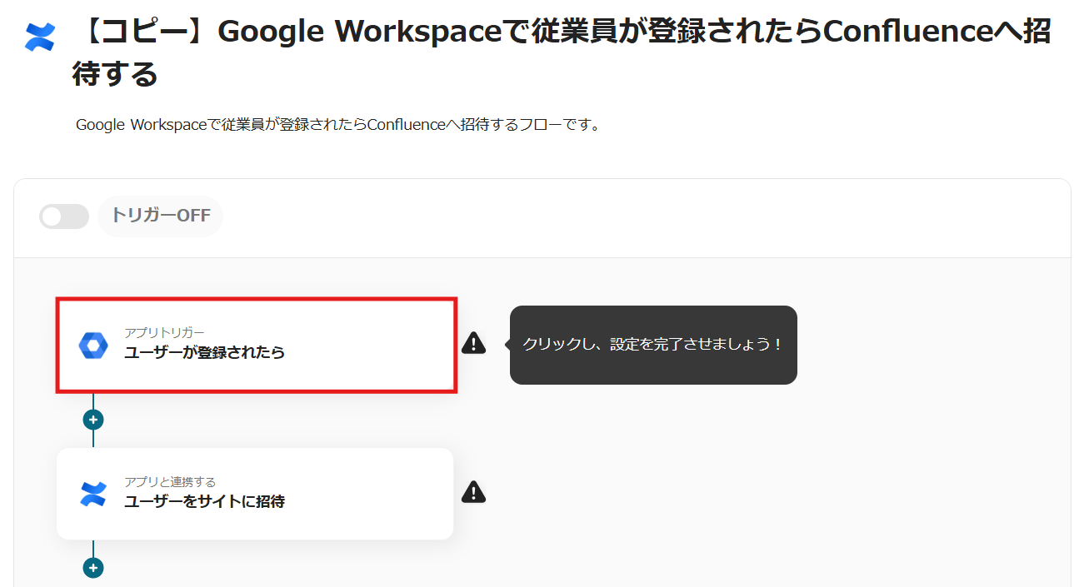This screenshot has height=587, width=1084.
Task: Toggle the trigger ON/OFF switch
Action: [64, 216]
